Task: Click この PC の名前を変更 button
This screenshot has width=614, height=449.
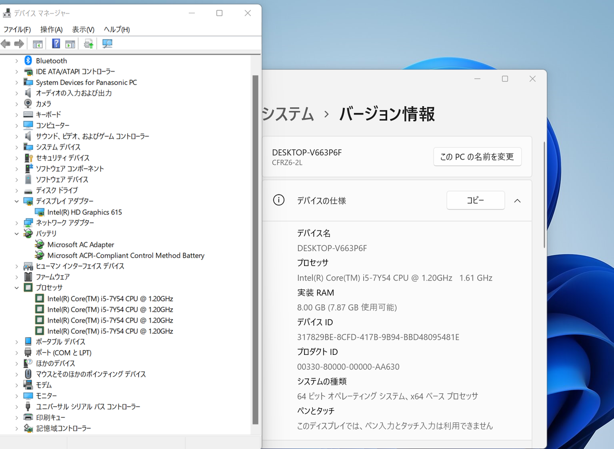Action: point(477,157)
